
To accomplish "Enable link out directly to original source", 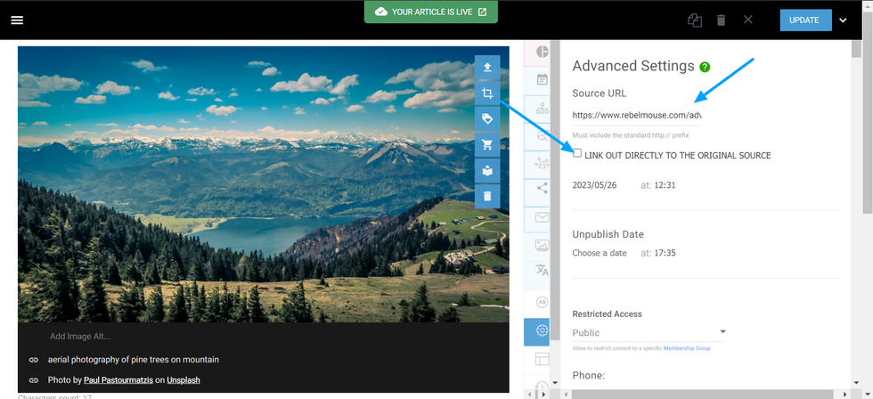I will pos(577,154).
